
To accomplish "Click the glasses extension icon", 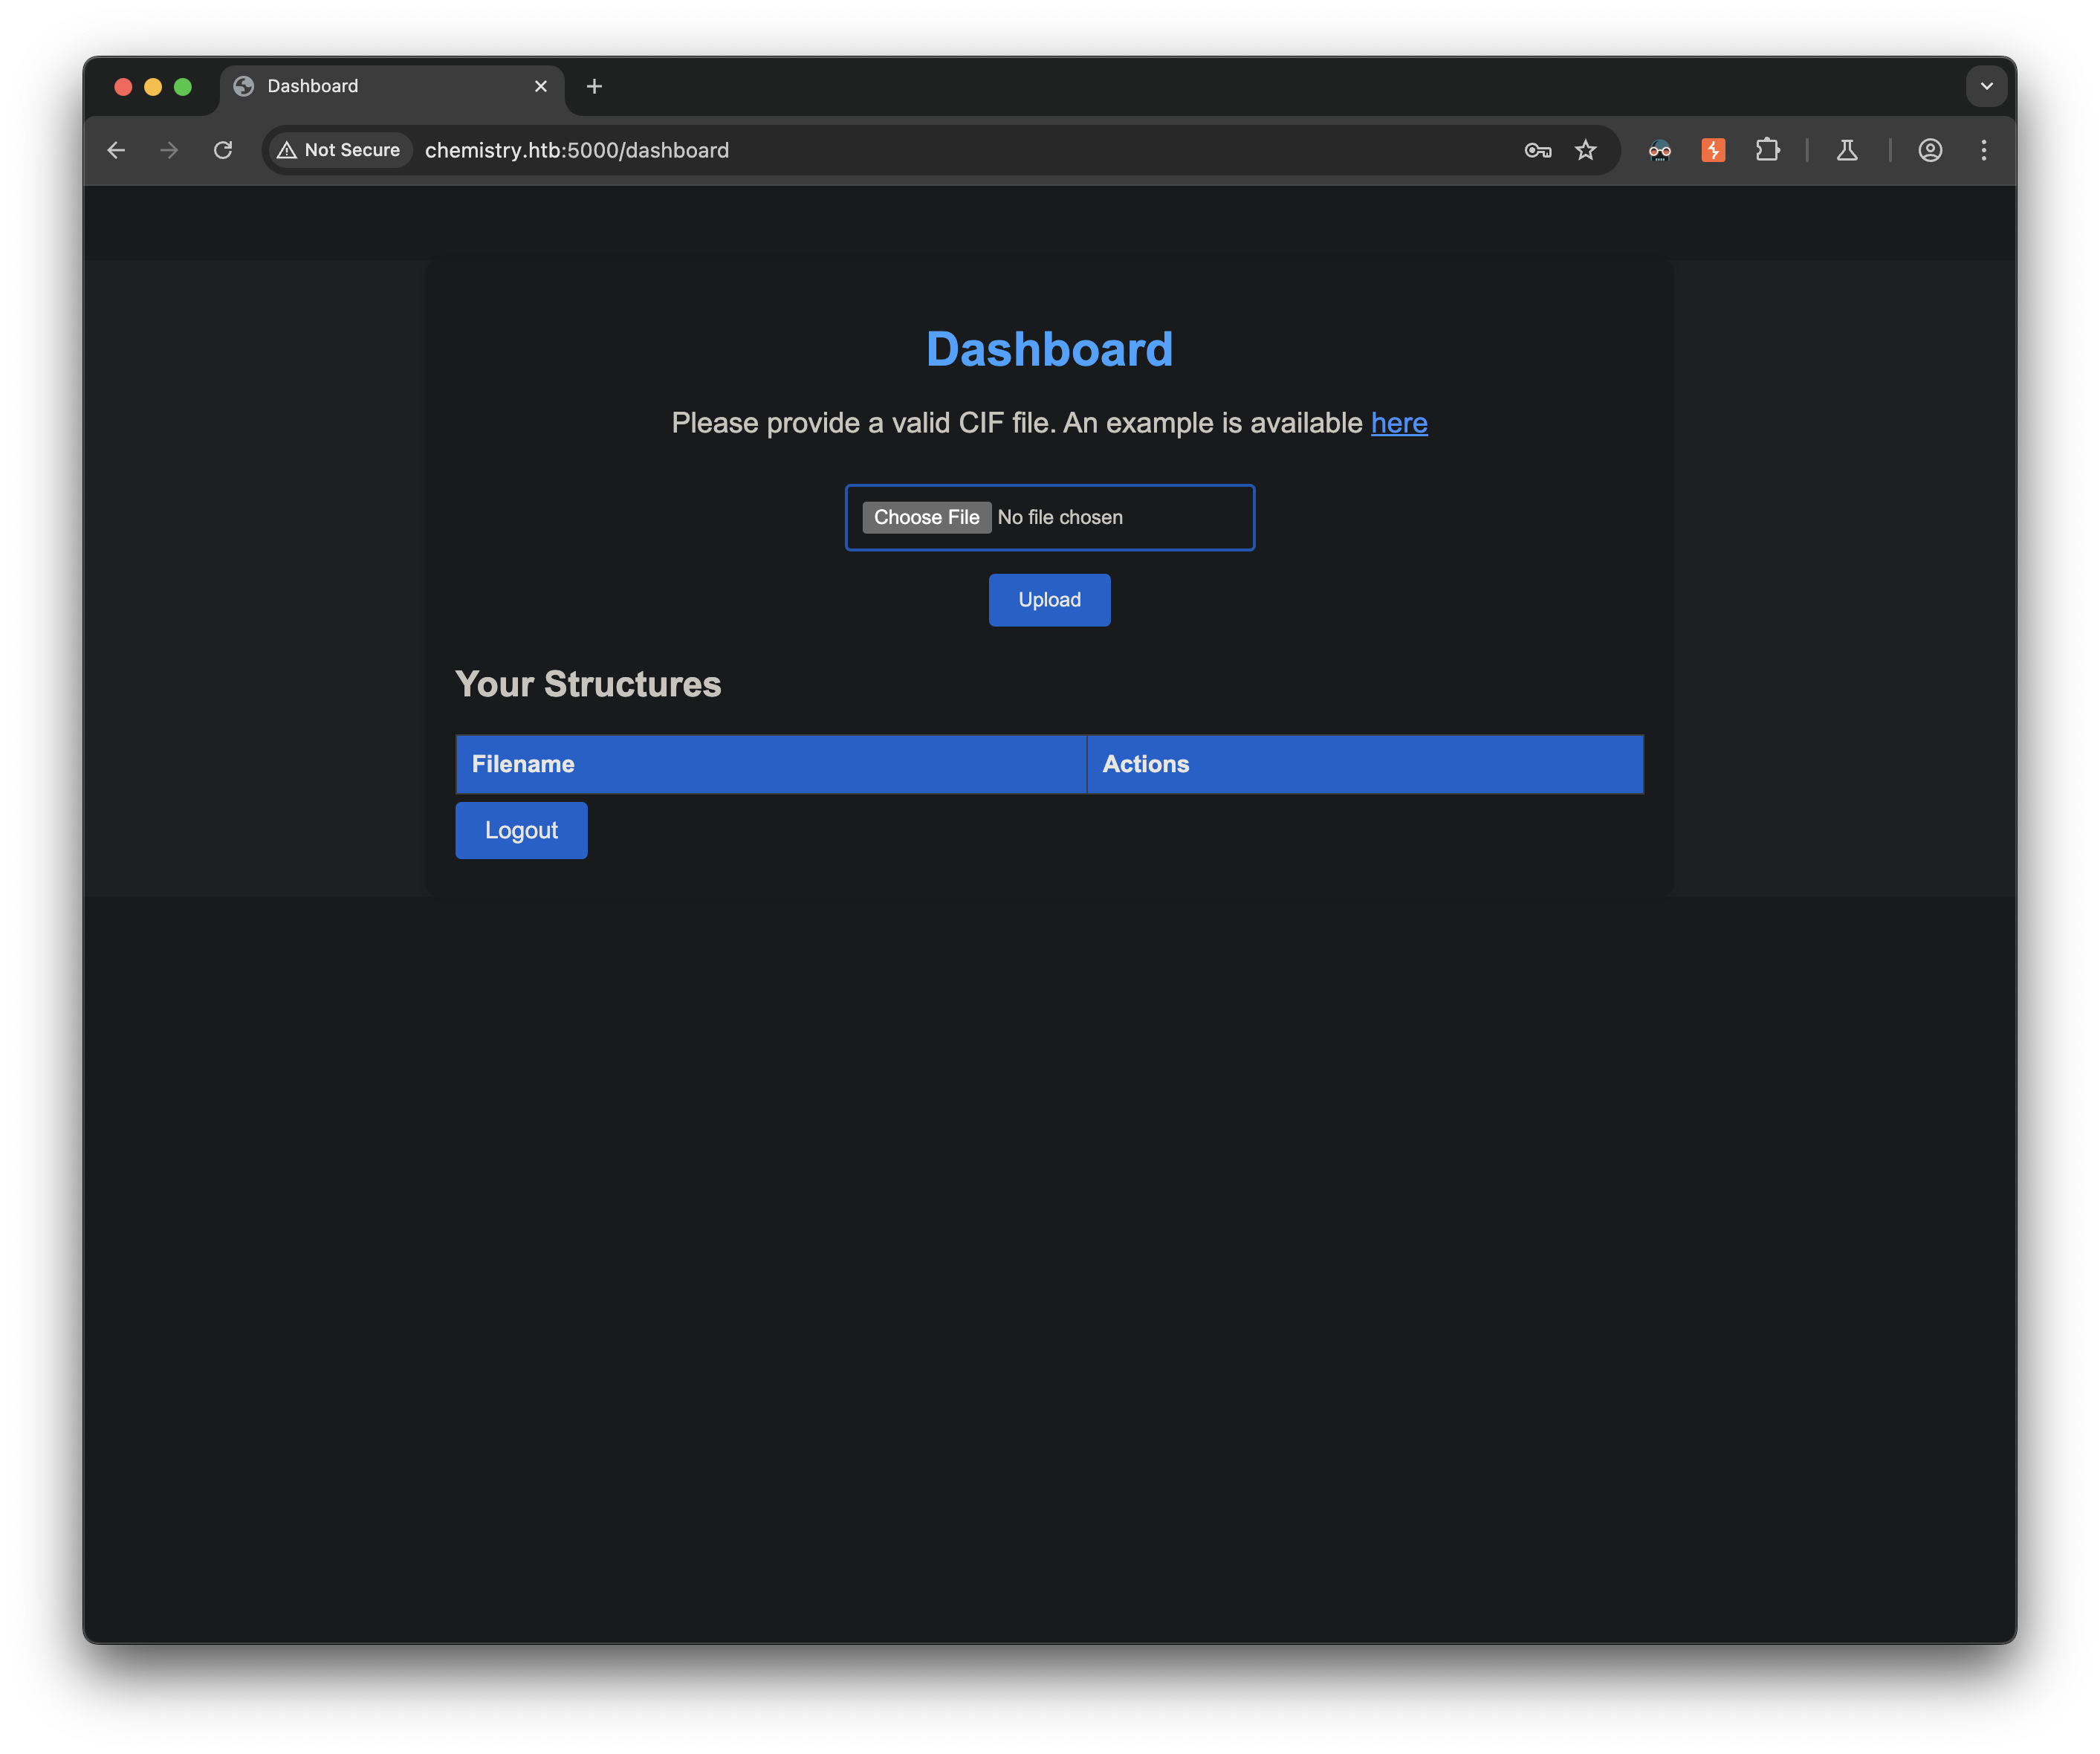I will point(1660,150).
